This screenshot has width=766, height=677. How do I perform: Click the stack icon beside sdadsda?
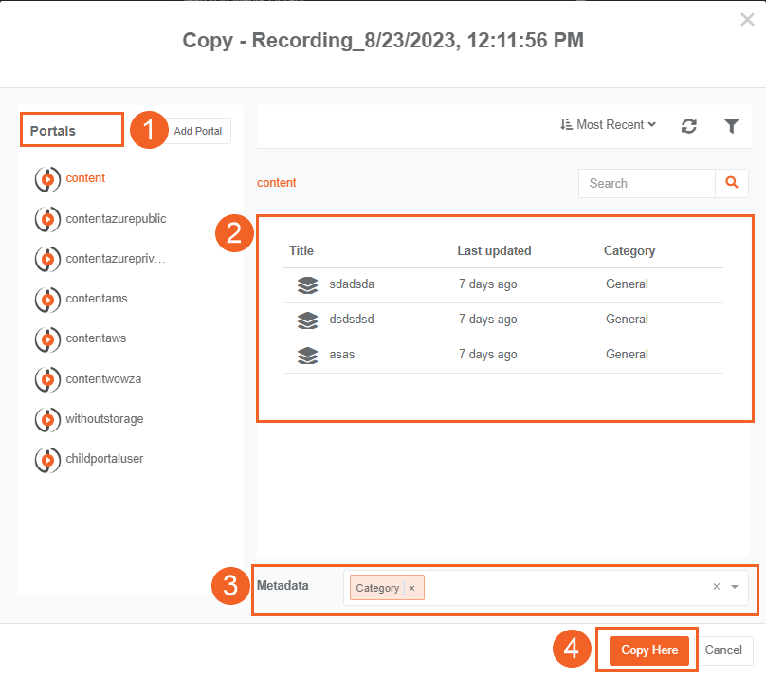click(x=307, y=284)
